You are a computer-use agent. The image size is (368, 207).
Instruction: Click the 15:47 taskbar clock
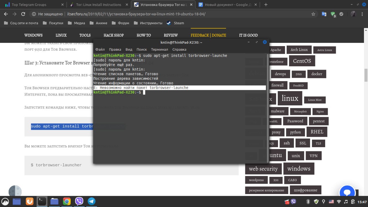363,202
